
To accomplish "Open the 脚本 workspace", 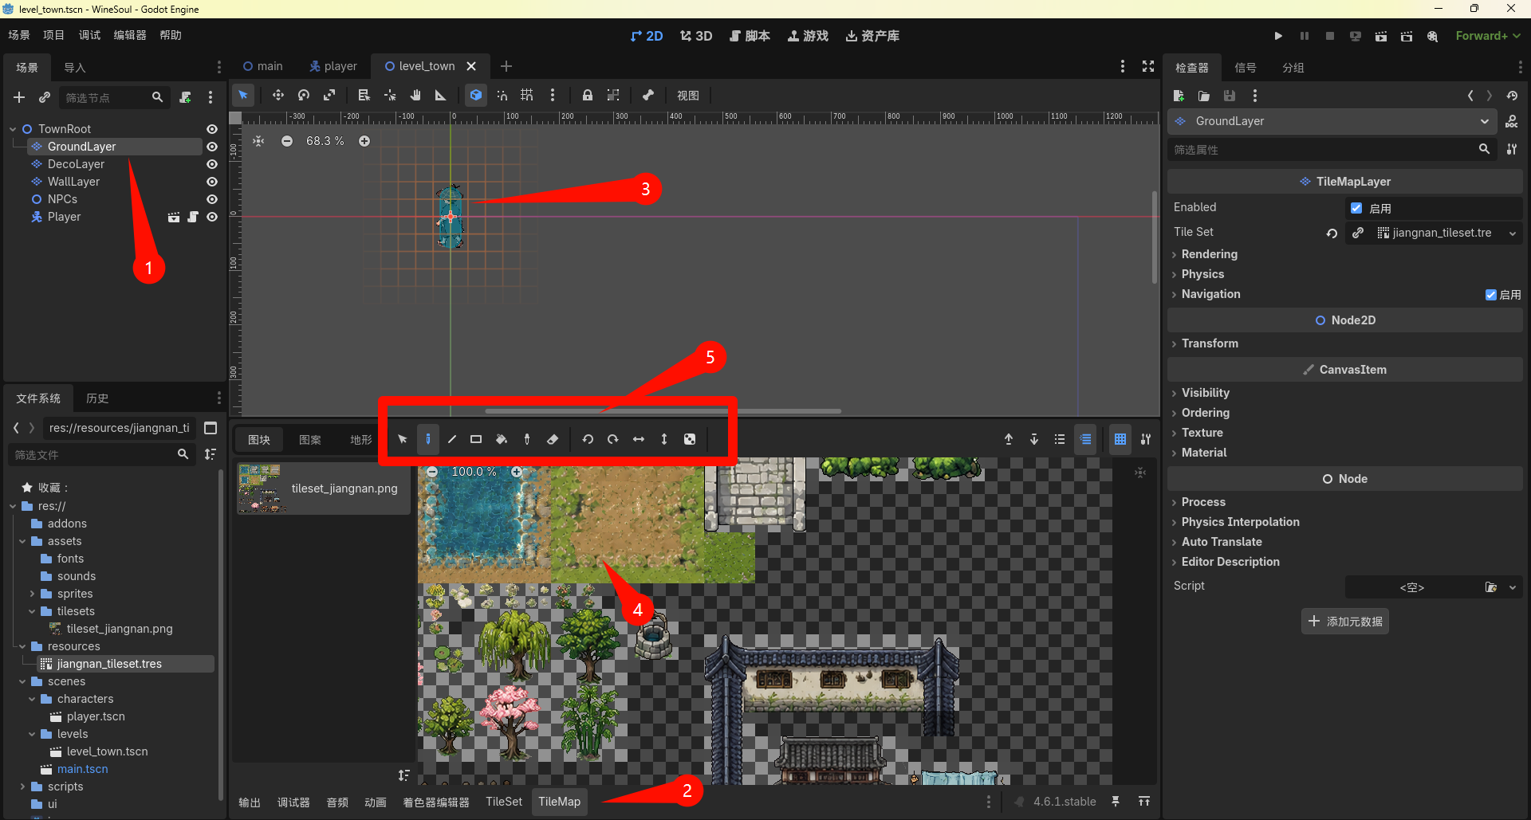I will click(x=750, y=36).
